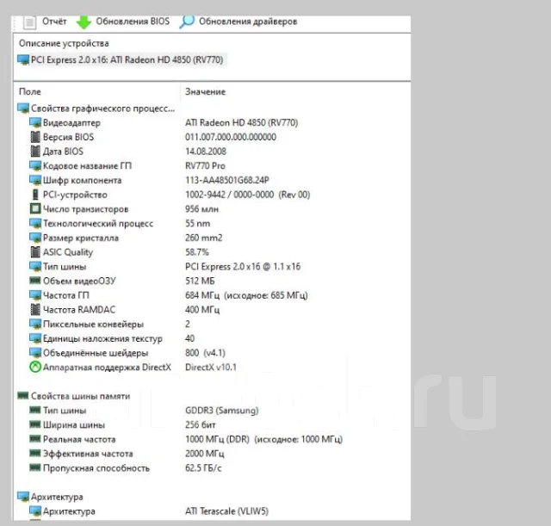The width and height of the screenshot is (551, 526).
Task: Select the Эффективная частота field label
Action: tap(88, 454)
